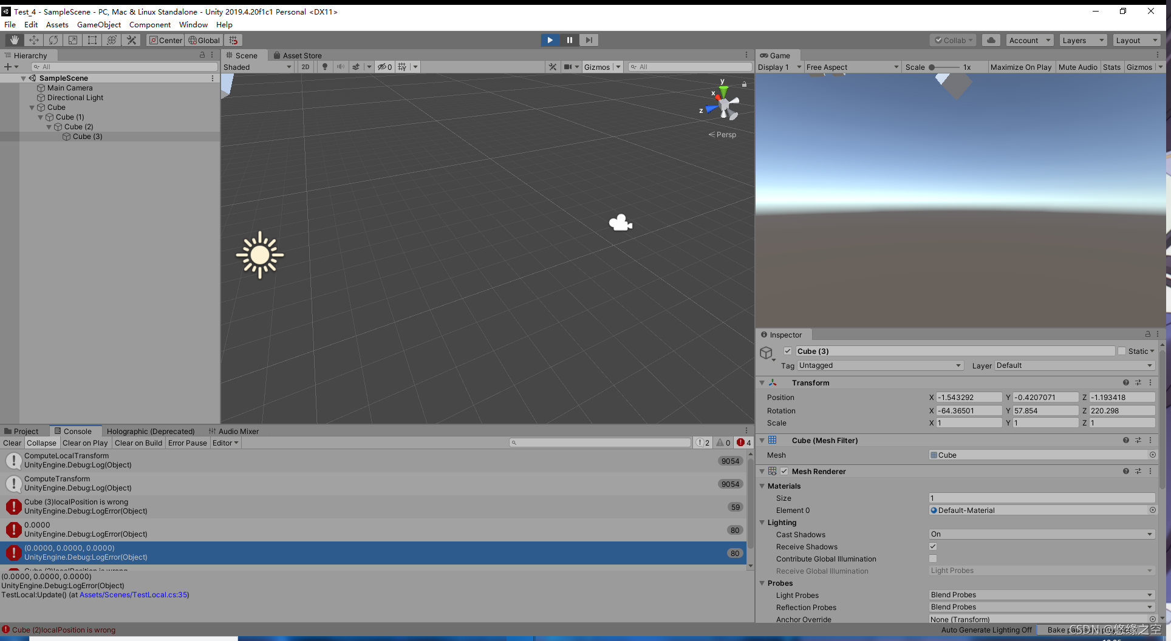Open the Tag Untagged dropdown
Screen dimensions: 1171x641
click(880, 365)
